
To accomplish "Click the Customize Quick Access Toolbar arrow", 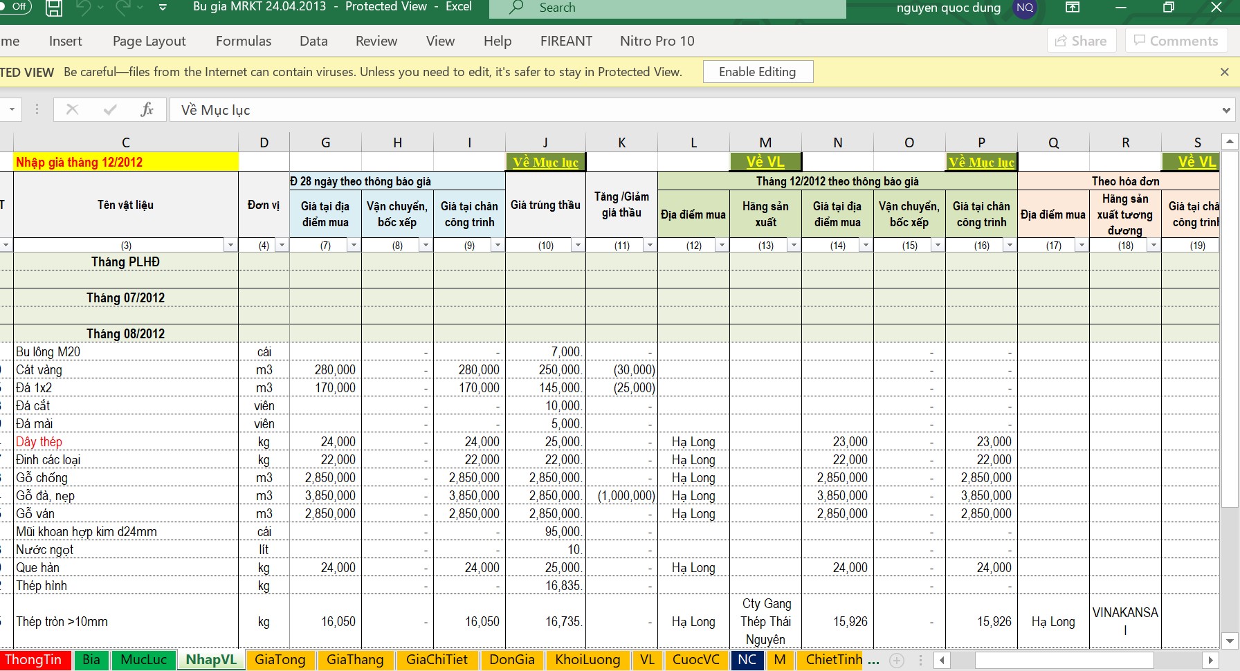I will coord(163,8).
